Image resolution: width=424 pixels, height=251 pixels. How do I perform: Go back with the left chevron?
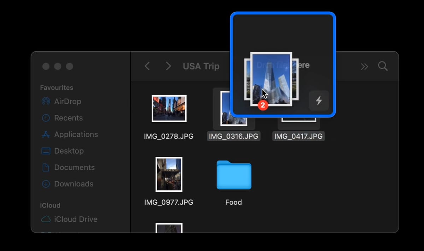pyautogui.click(x=147, y=66)
